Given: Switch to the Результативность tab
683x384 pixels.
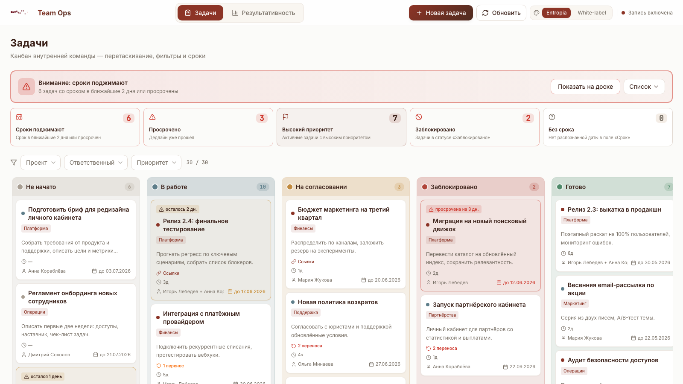Looking at the screenshot, I should (263, 13).
